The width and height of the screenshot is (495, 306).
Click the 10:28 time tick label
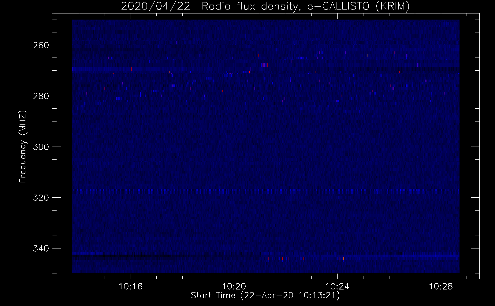coord(441,287)
